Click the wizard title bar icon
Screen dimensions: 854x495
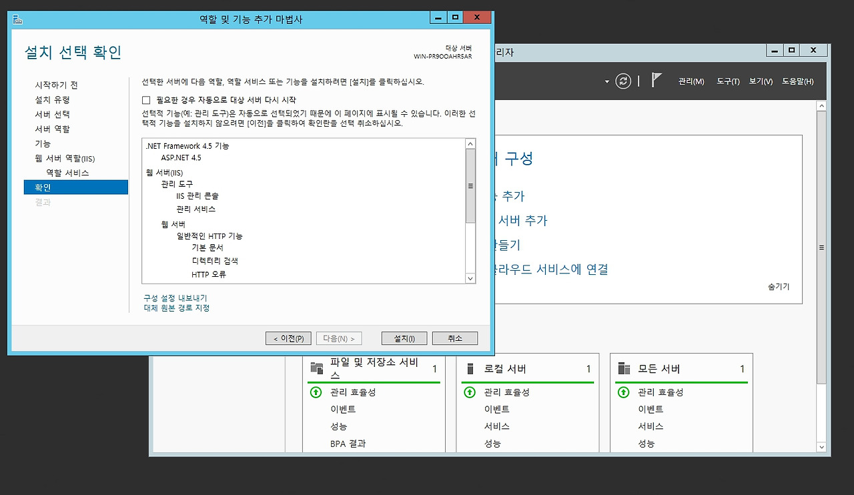tap(19, 19)
